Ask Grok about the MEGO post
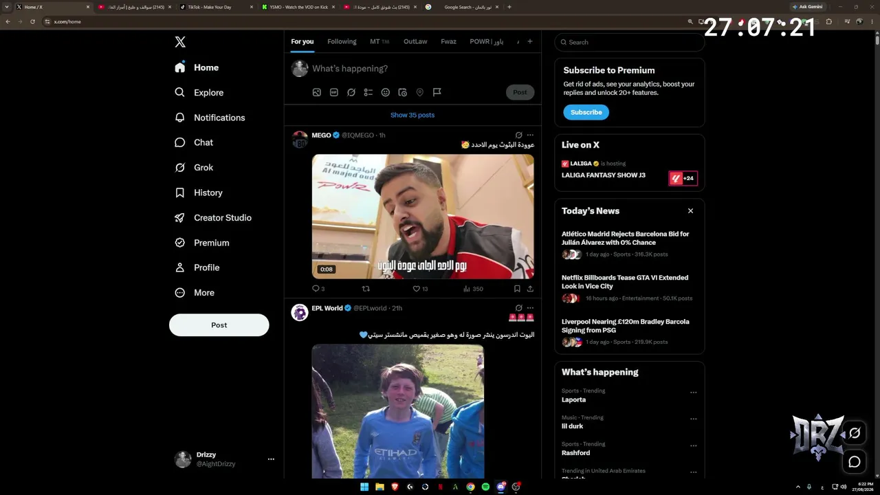This screenshot has height=495, width=880. [519, 135]
